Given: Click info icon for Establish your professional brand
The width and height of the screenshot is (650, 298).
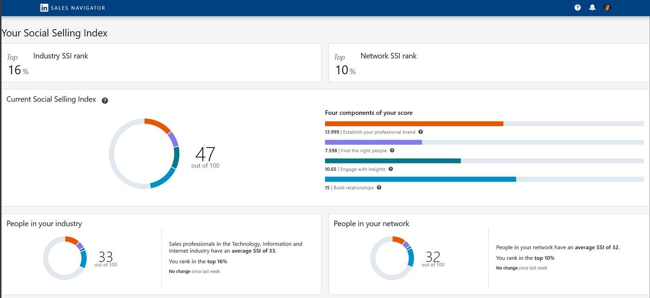Looking at the screenshot, I should [421, 132].
